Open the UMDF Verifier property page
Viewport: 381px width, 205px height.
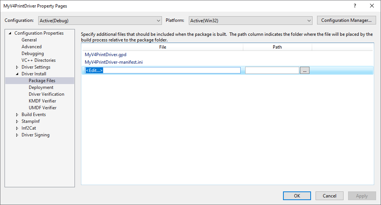42,108
